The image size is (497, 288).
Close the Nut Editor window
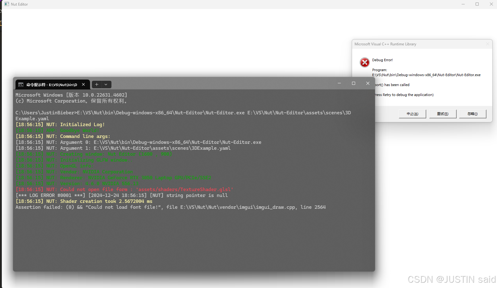coord(491,4)
